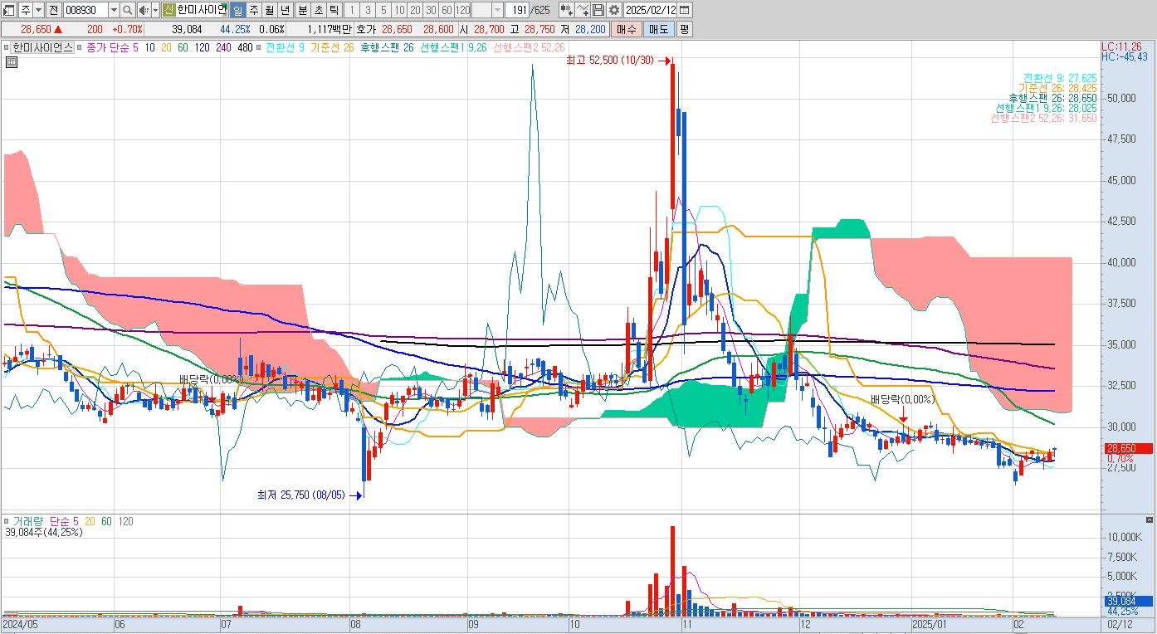Viewport: 1157px width, 634px height.
Task: Click the speaker sound icon
Action: click(x=143, y=10)
